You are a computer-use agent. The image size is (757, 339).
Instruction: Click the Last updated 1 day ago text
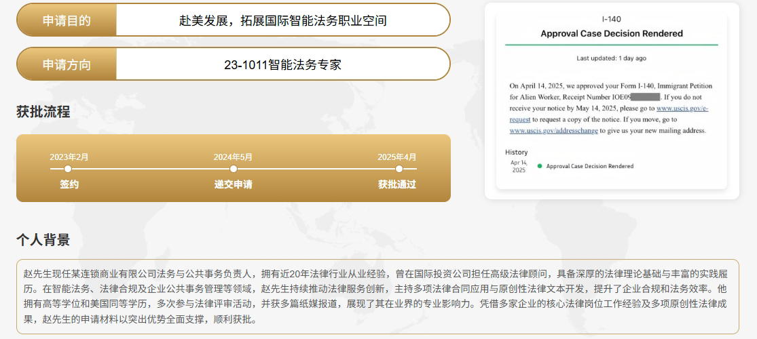pos(611,58)
